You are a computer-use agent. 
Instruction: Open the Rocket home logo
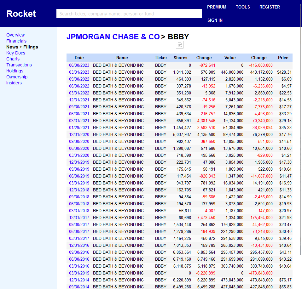coord(21,14)
